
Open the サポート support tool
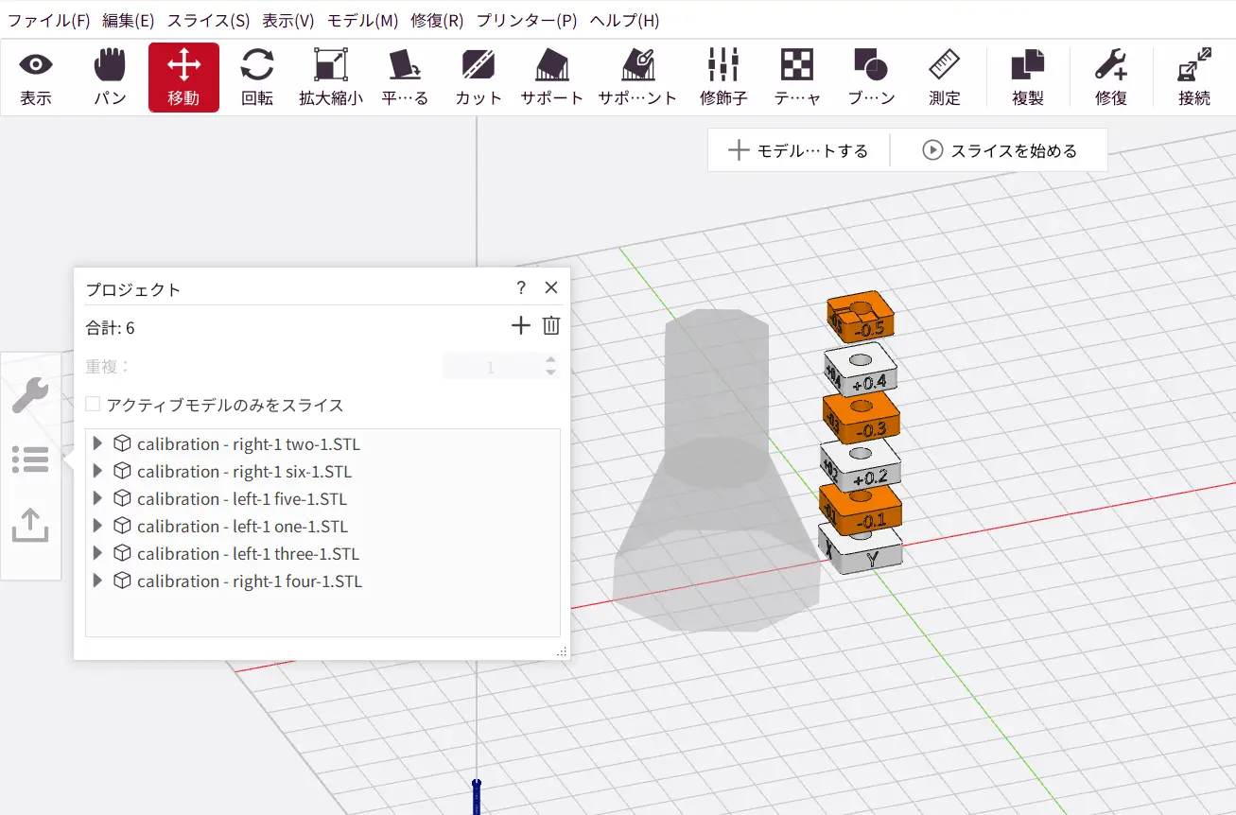click(x=551, y=77)
